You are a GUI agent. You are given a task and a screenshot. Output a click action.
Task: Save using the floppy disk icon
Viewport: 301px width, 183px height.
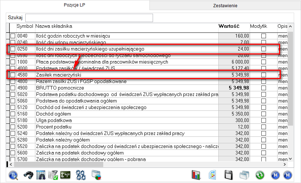click(x=228, y=175)
